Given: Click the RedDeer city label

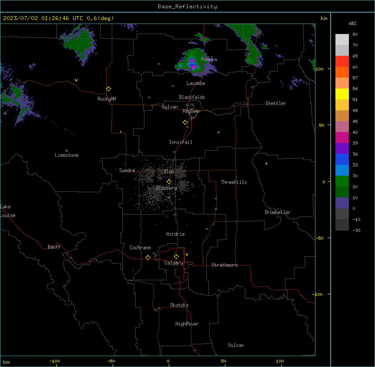Looking at the screenshot, I should [191, 111].
